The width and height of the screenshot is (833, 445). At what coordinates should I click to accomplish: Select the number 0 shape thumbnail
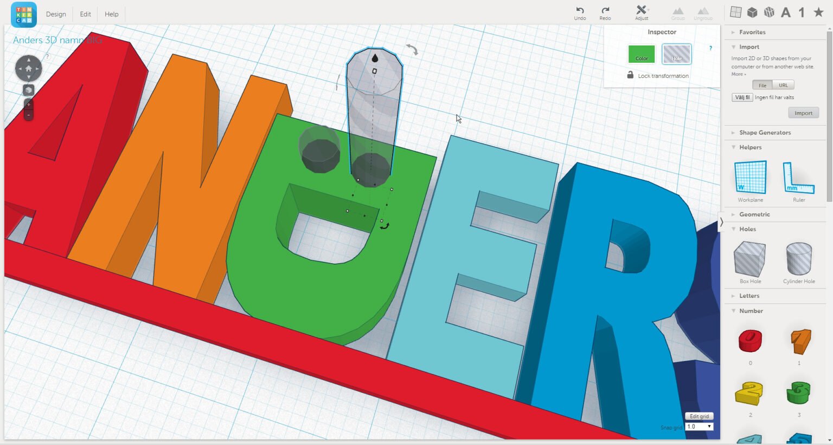coord(750,341)
